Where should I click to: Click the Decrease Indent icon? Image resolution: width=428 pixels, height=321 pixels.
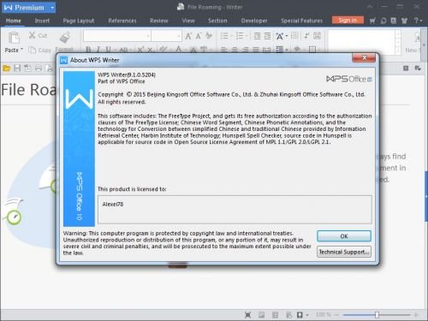257,36
